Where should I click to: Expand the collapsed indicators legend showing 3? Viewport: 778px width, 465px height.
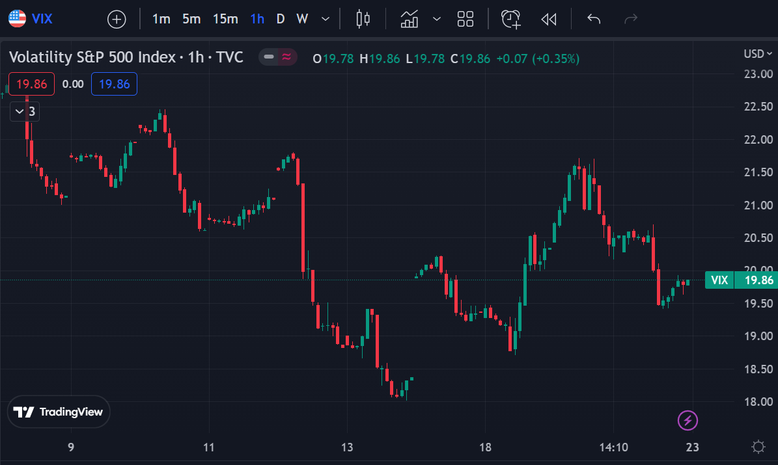point(25,111)
